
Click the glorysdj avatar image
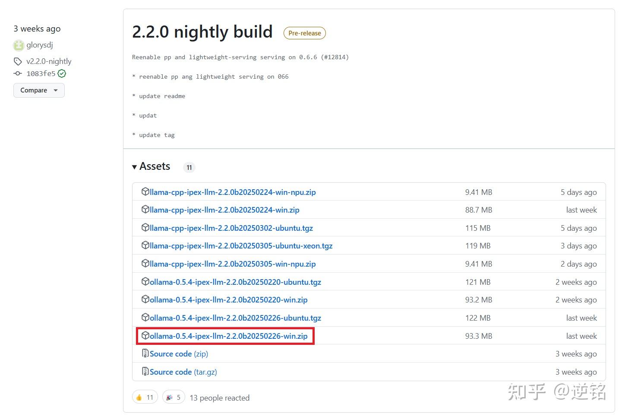pos(19,45)
